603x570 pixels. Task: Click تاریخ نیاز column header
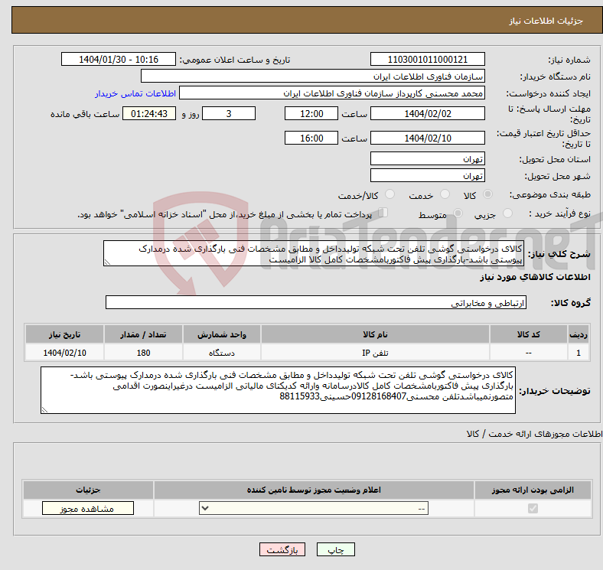point(64,334)
